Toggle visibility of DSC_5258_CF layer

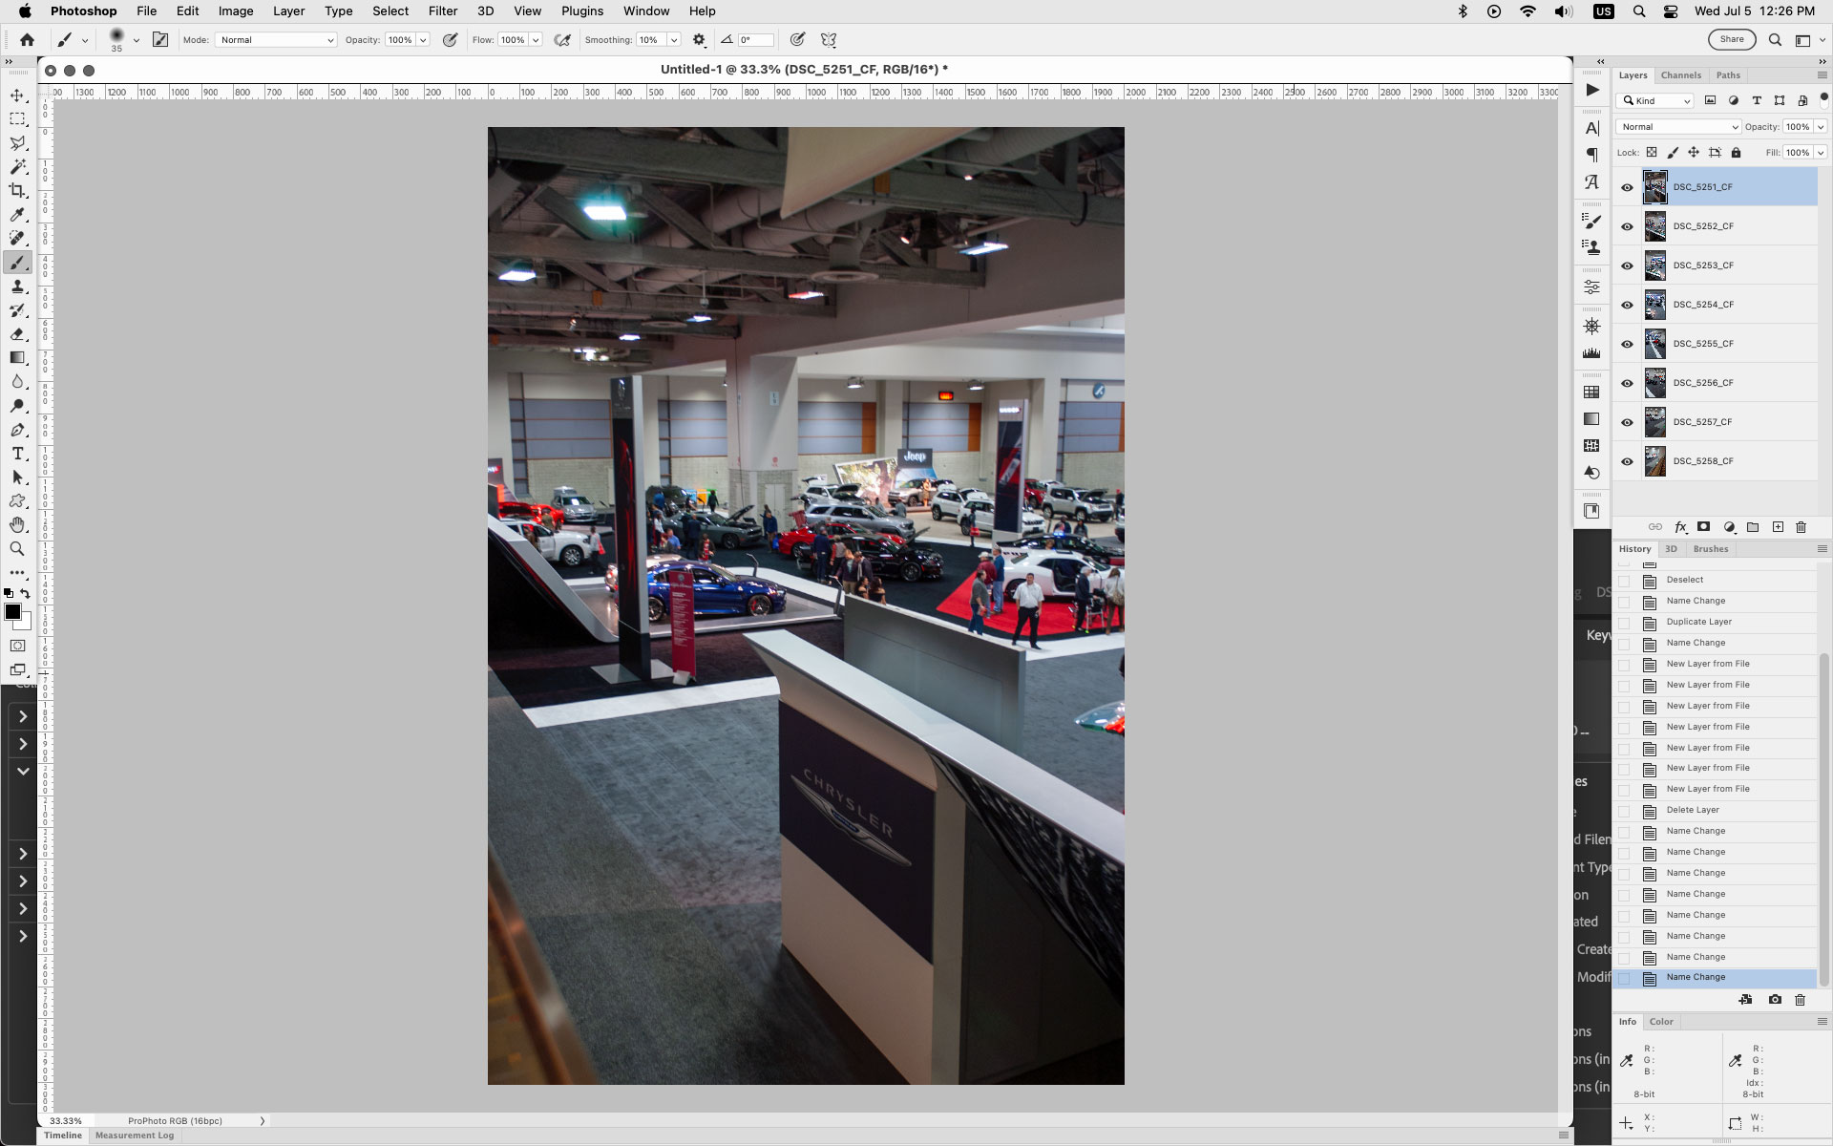[x=1628, y=460]
